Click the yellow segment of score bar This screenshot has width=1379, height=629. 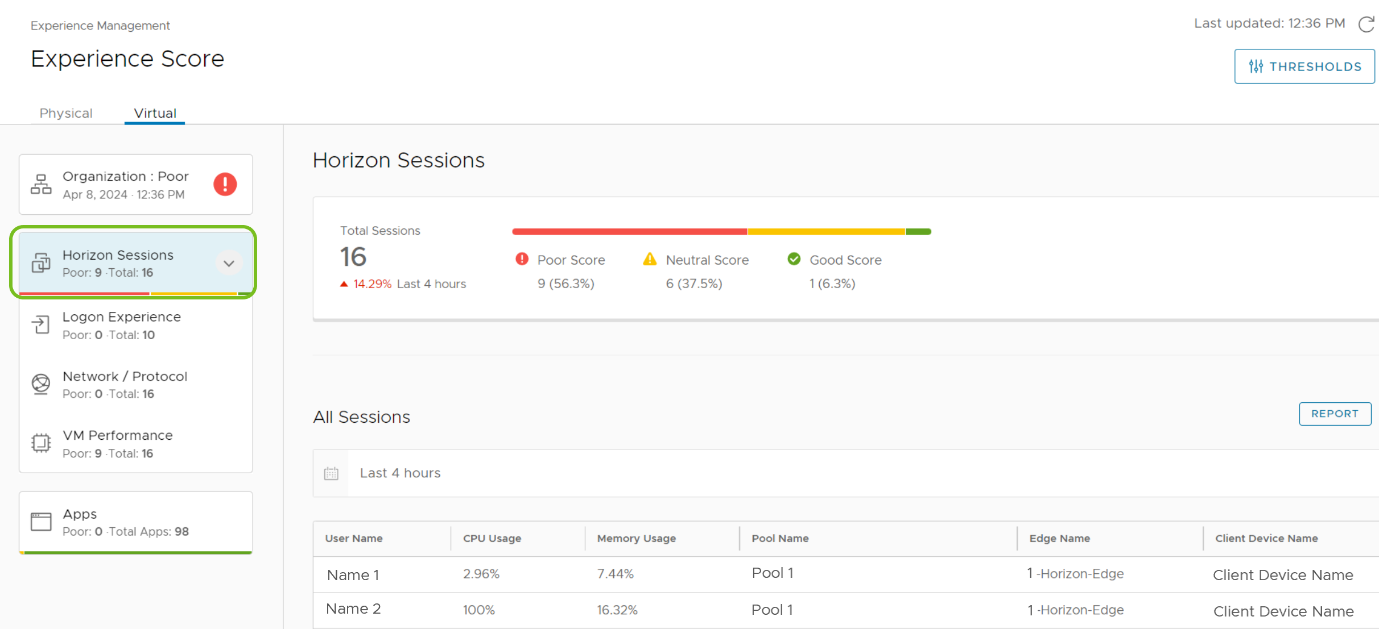826,231
